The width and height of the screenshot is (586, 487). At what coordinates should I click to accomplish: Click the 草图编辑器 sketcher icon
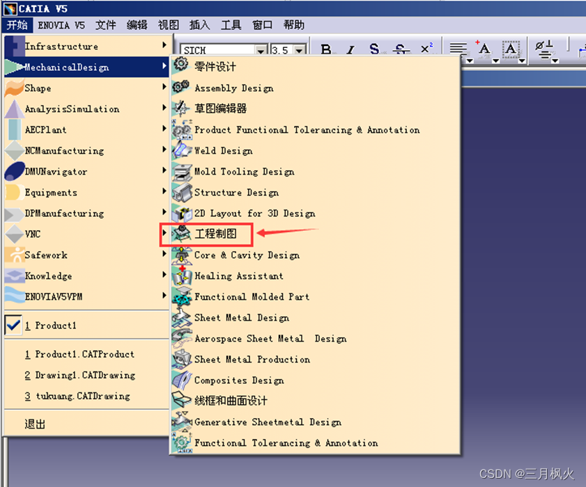(181, 109)
